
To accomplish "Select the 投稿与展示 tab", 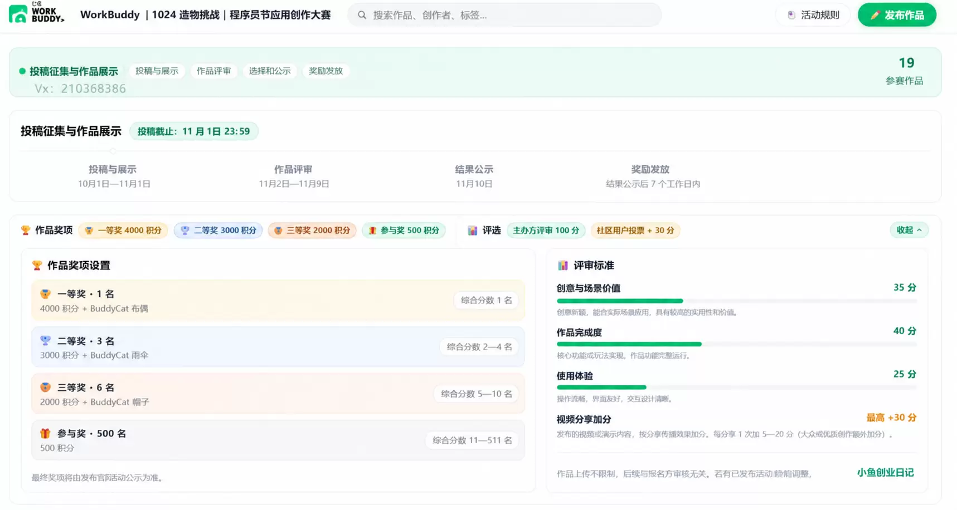I will [x=157, y=71].
